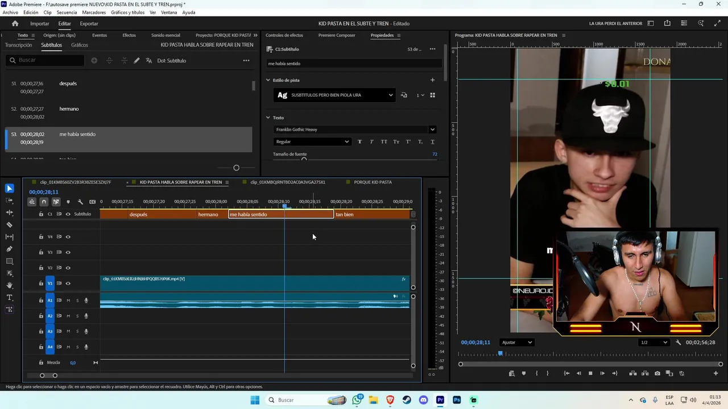The image size is (728, 409).
Task: Click the translate captions icon
Action: pos(149,60)
